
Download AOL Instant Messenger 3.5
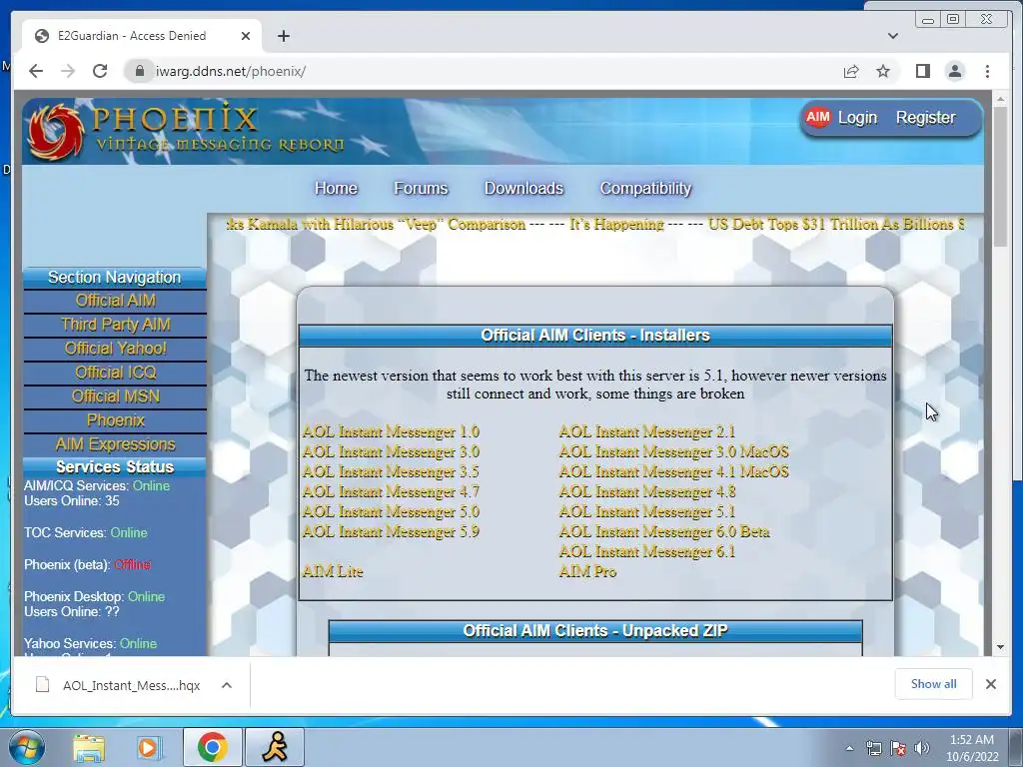coord(391,471)
